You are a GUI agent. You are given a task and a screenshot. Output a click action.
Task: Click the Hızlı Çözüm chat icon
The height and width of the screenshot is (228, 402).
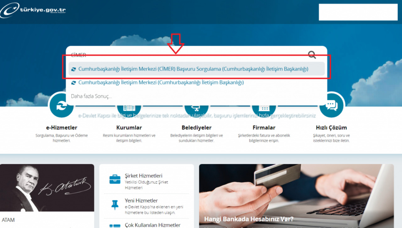click(x=331, y=105)
